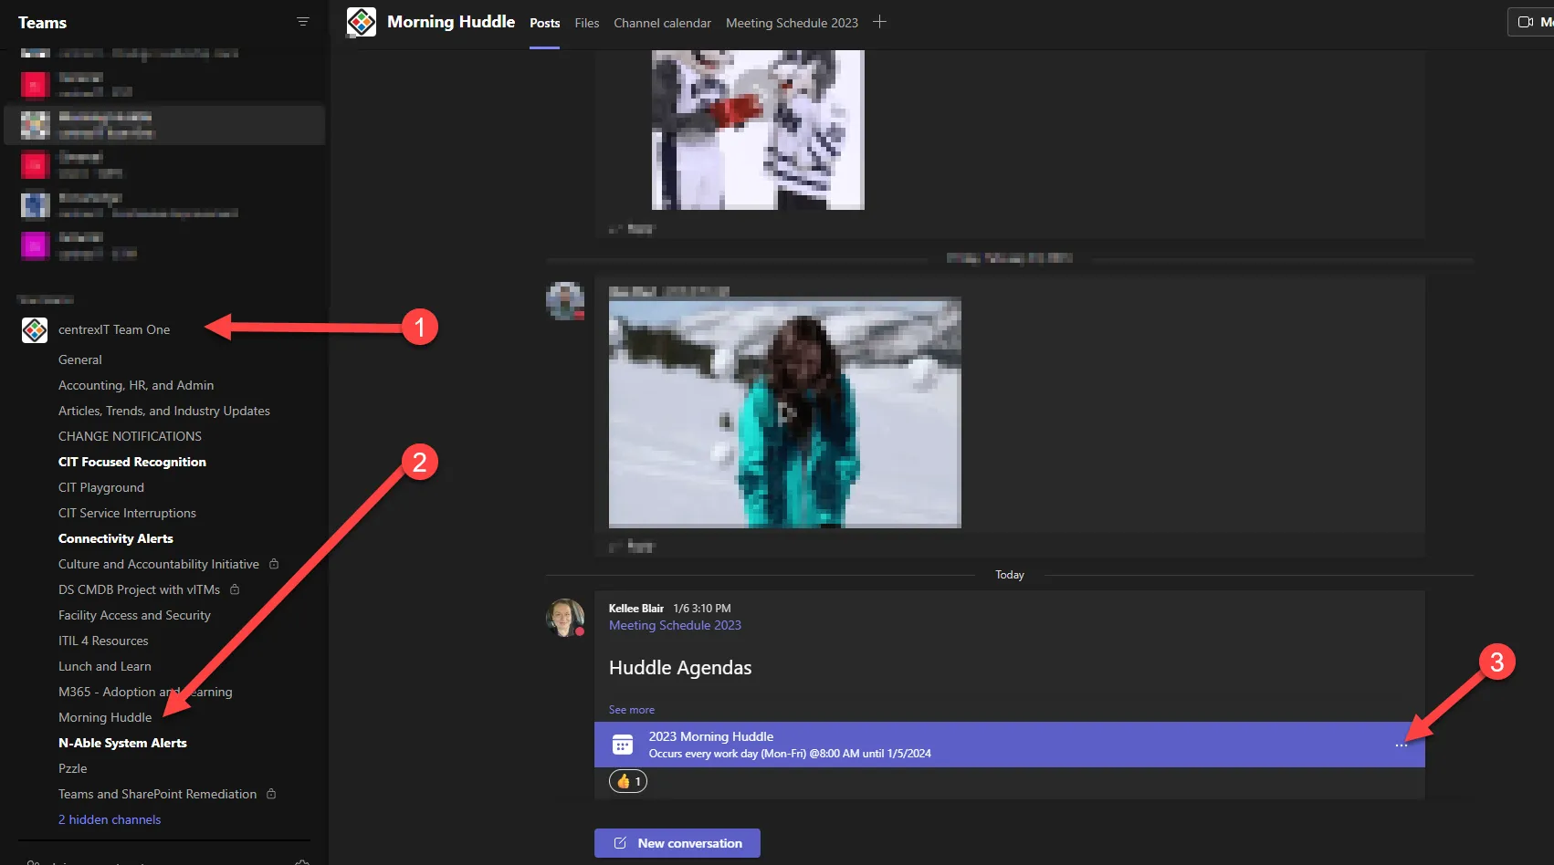1554x865 pixels.
Task: Select the Connectivity Alerts channel
Action: [x=116, y=538]
